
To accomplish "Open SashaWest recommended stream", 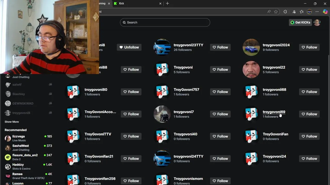I will pos(28,148).
